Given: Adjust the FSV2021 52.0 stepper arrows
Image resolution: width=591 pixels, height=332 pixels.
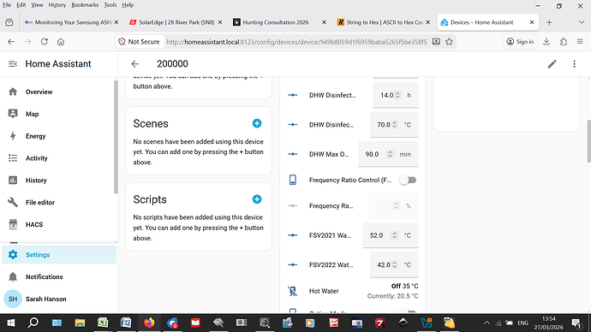Looking at the screenshot, I should tap(394, 235).
